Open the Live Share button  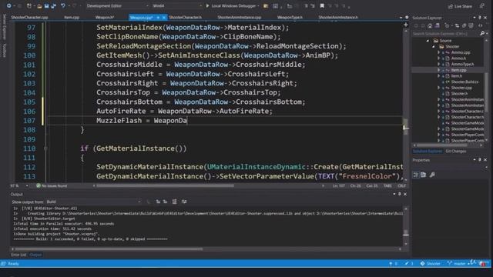[460, 6]
